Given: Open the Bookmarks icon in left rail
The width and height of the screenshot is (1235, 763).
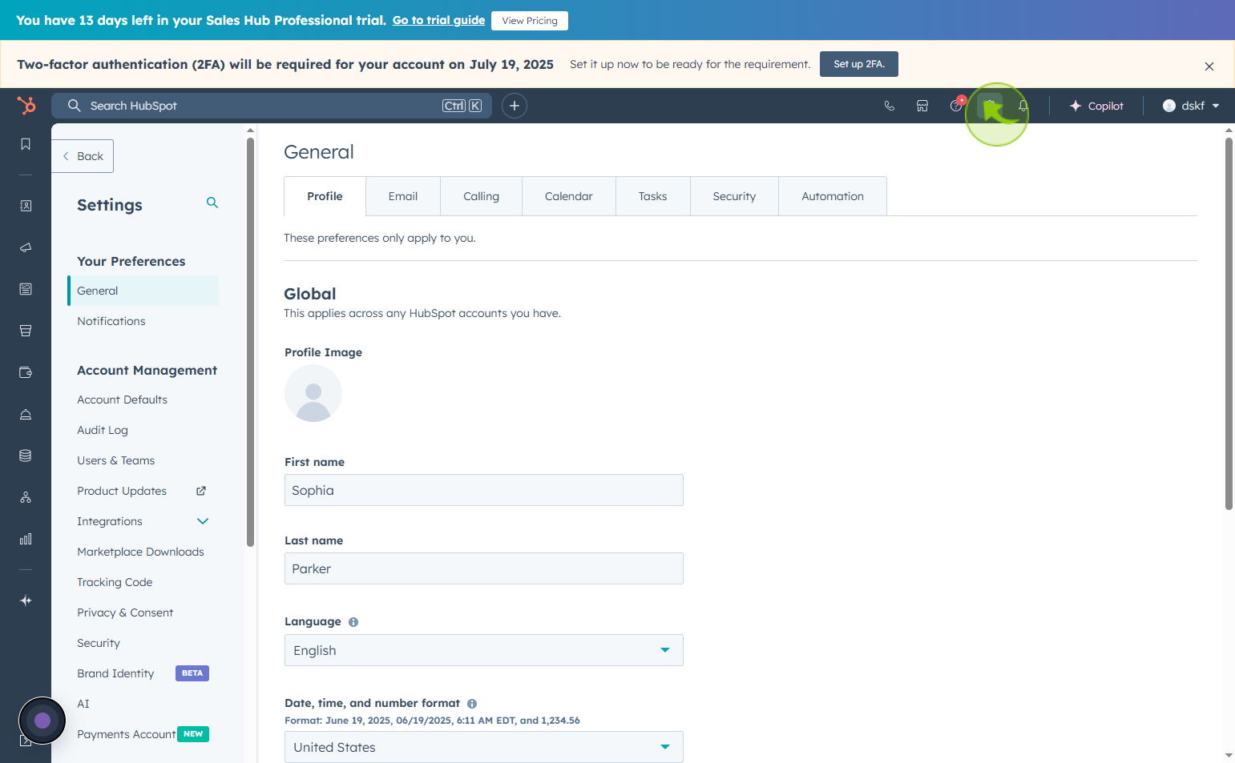Looking at the screenshot, I should (x=26, y=144).
